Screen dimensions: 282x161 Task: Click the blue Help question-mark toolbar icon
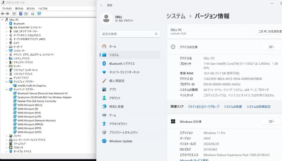coord(21,13)
